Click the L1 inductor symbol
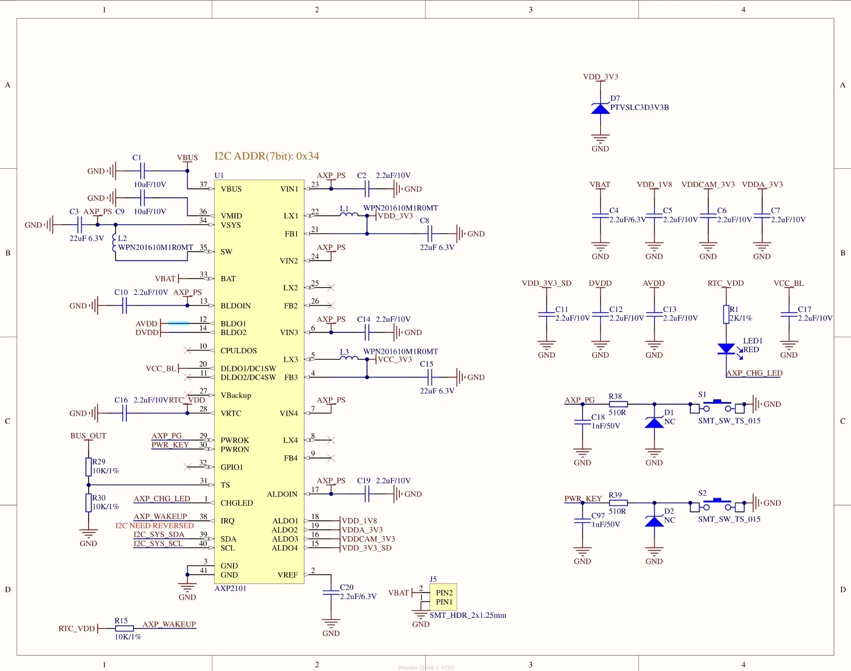 [349, 215]
